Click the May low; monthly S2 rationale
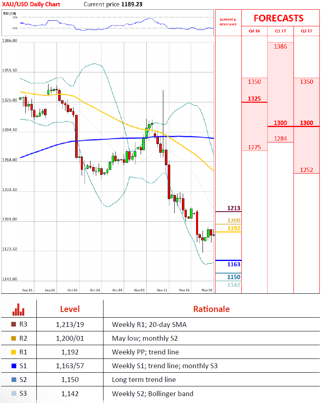Screen dimensions: 323x403 pyautogui.click(x=145, y=338)
